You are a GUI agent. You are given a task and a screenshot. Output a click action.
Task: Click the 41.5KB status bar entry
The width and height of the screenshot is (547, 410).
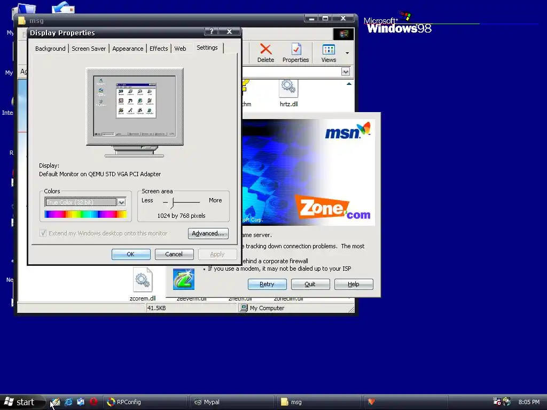157,308
